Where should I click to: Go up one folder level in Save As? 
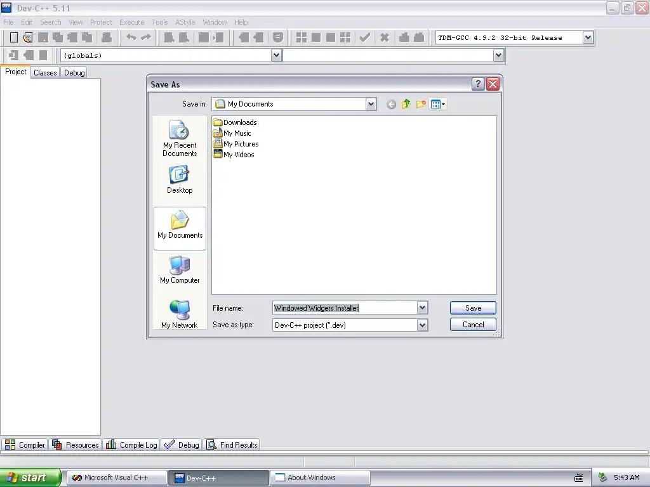point(406,105)
